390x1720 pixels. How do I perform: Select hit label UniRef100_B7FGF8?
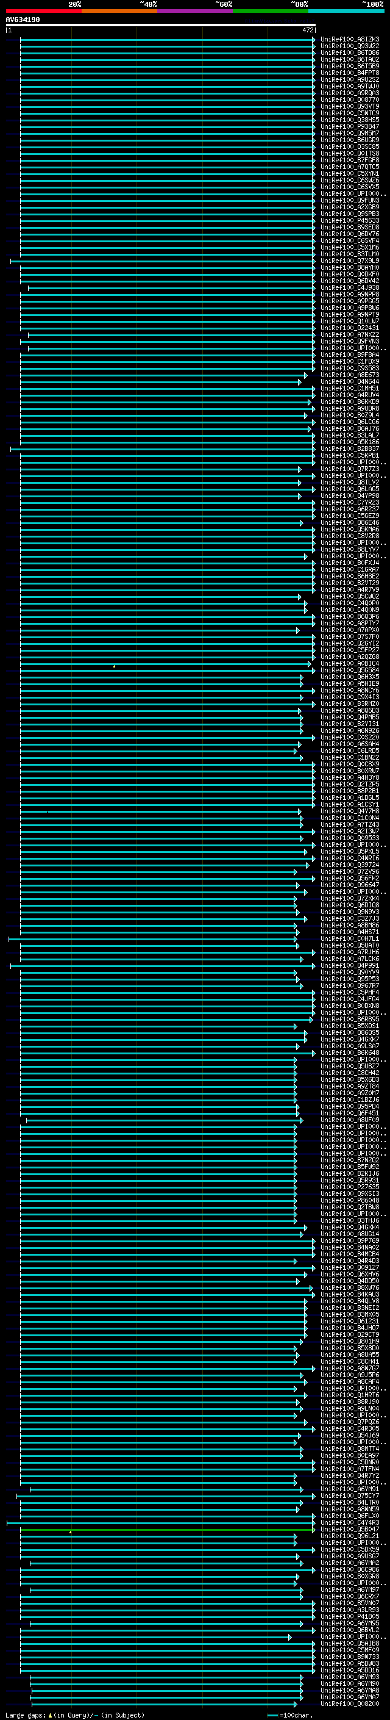(350, 160)
